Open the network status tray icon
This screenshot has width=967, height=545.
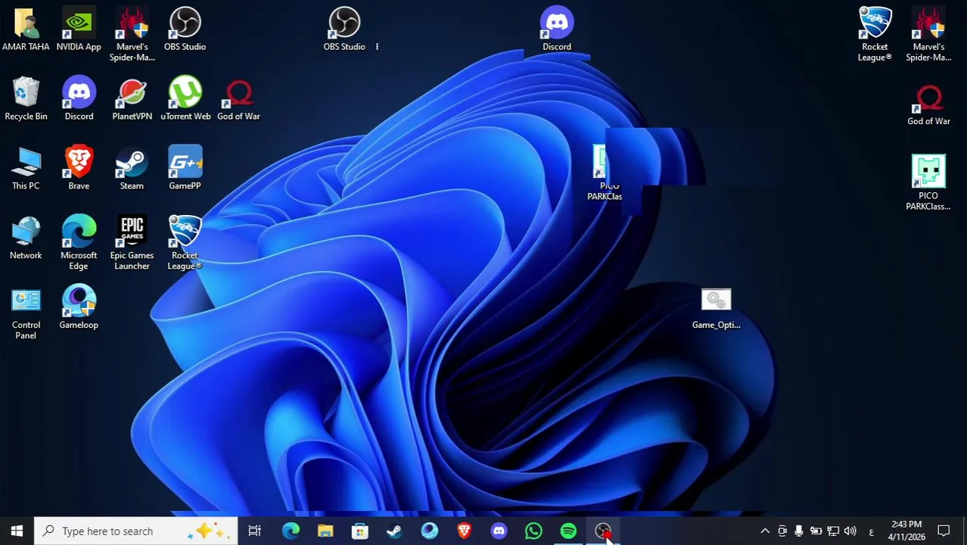[833, 531]
